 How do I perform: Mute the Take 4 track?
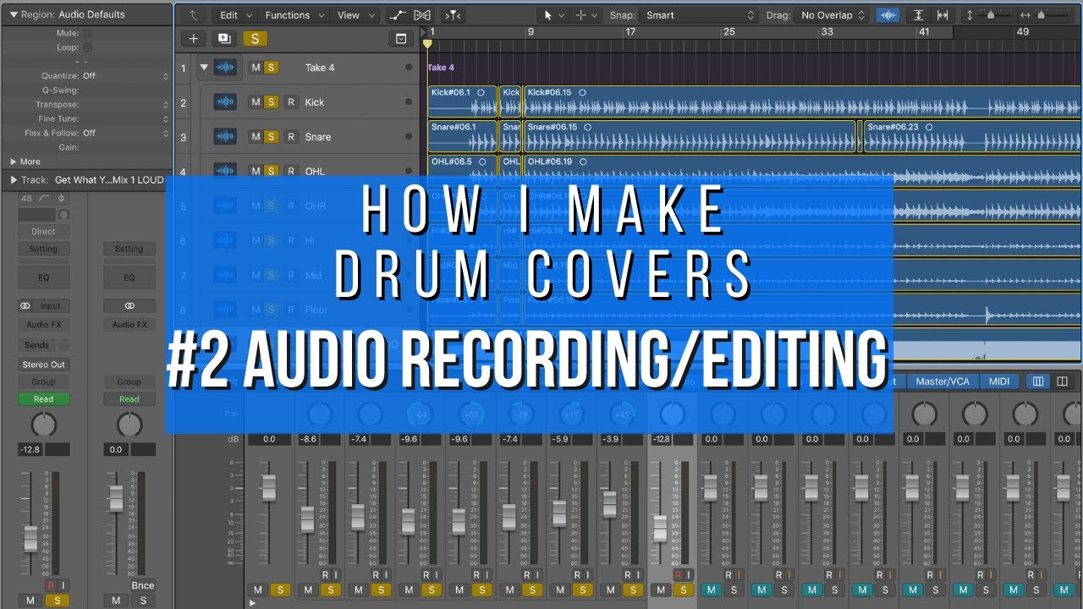(256, 68)
